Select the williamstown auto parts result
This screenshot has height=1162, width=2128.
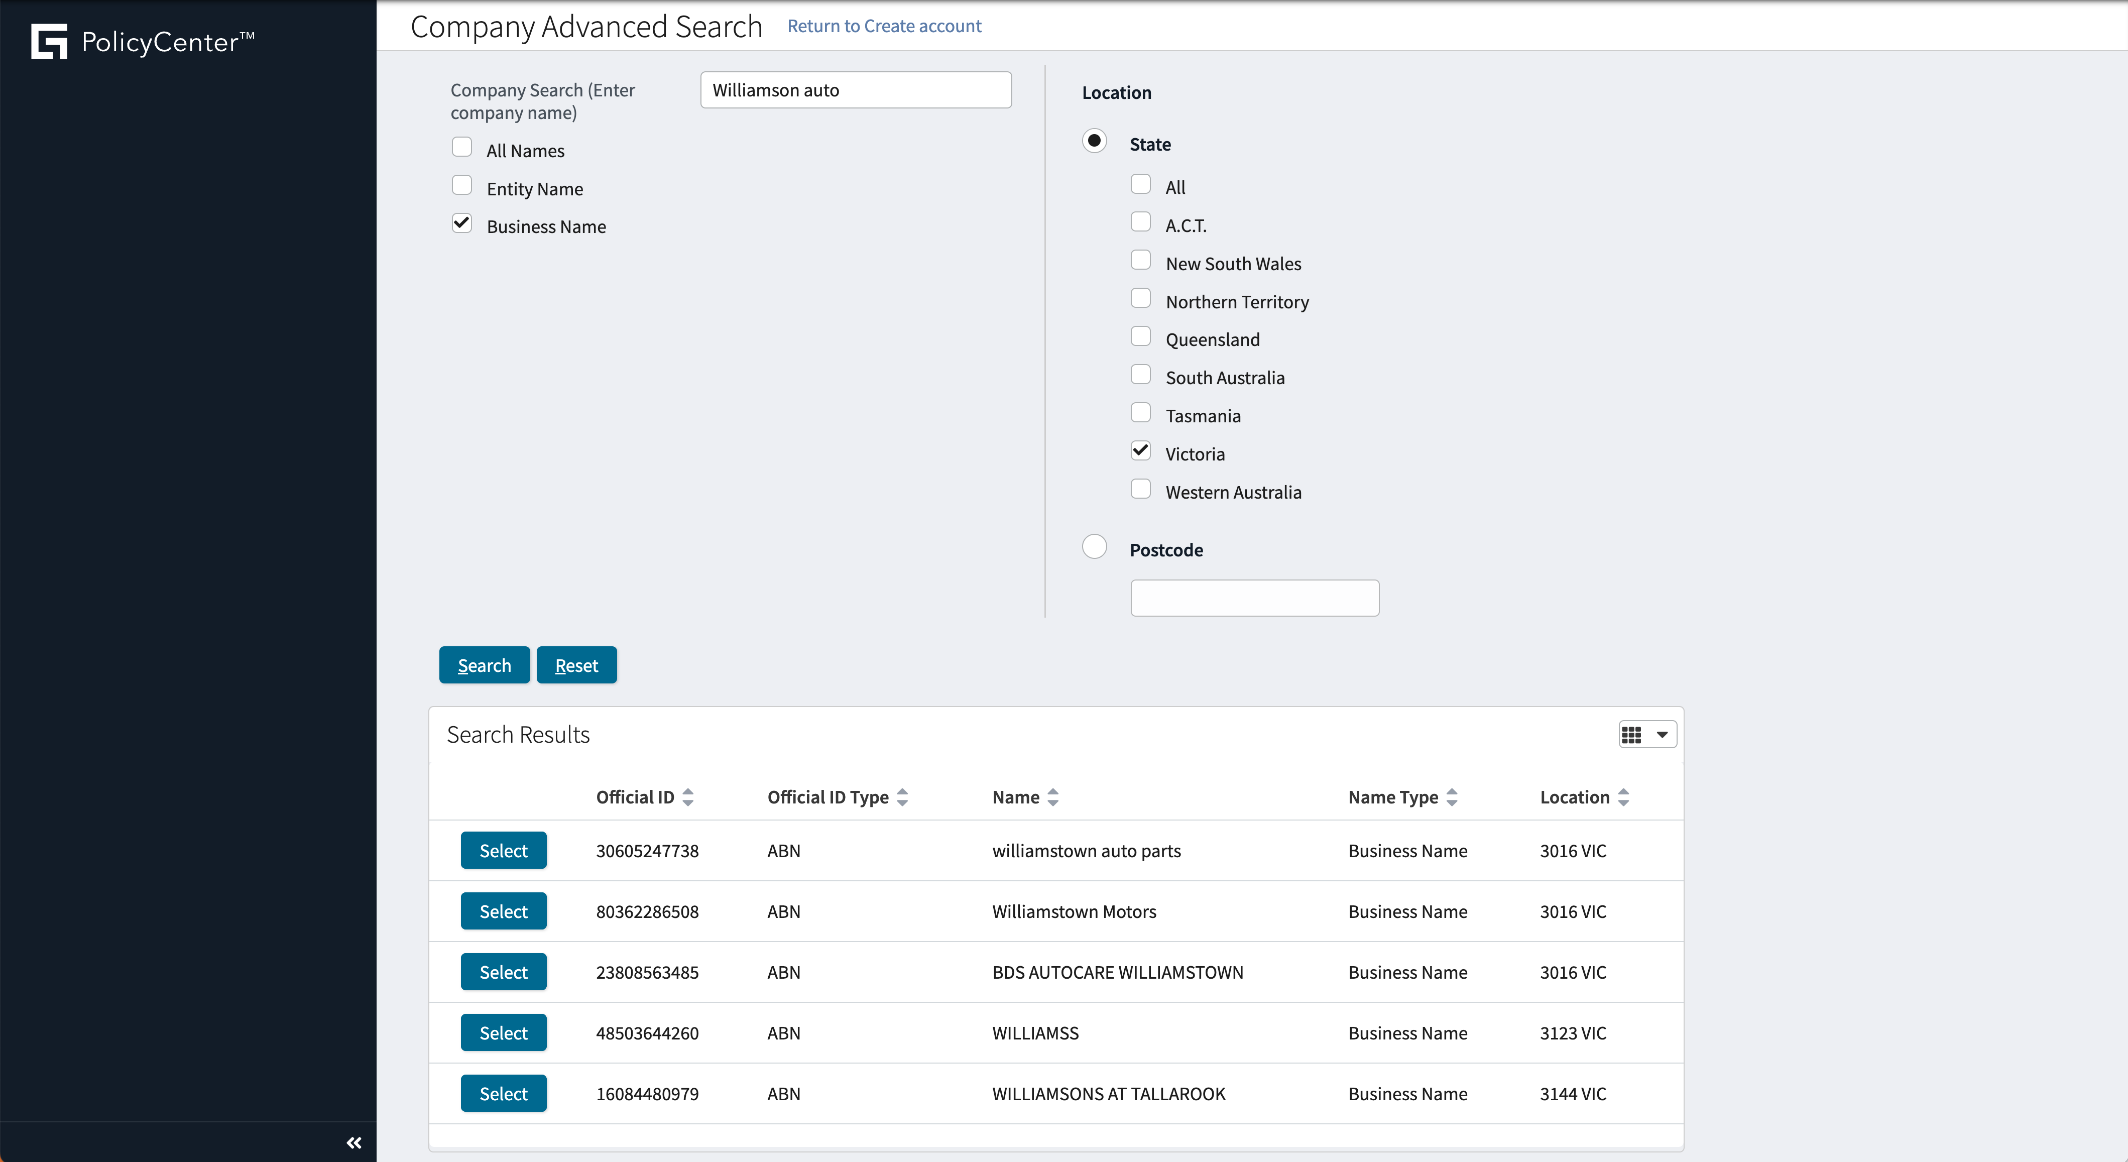(x=503, y=851)
